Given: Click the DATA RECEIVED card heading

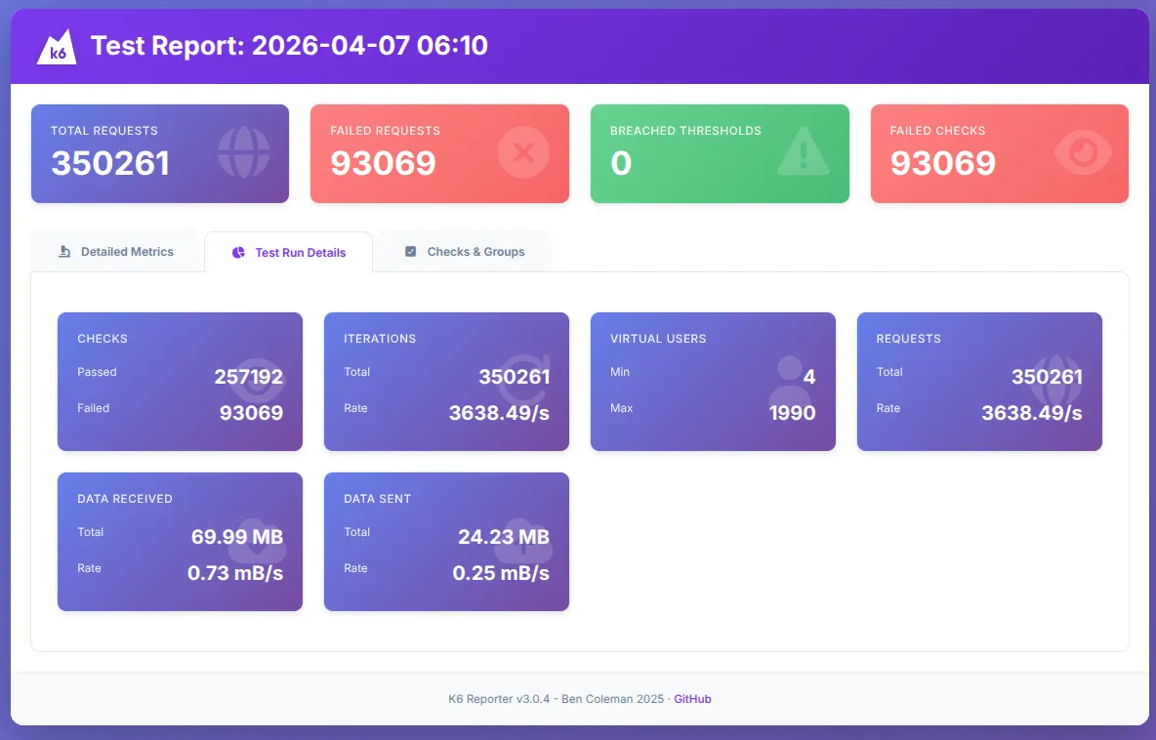Looking at the screenshot, I should pyautogui.click(x=125, y=499).
